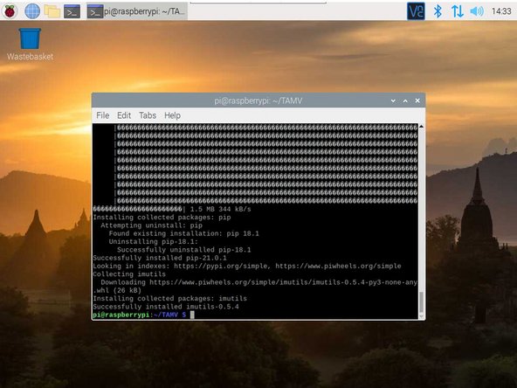Click the 'Successfully uninstalled pip-18.1' line

click(x=184, y=250)
